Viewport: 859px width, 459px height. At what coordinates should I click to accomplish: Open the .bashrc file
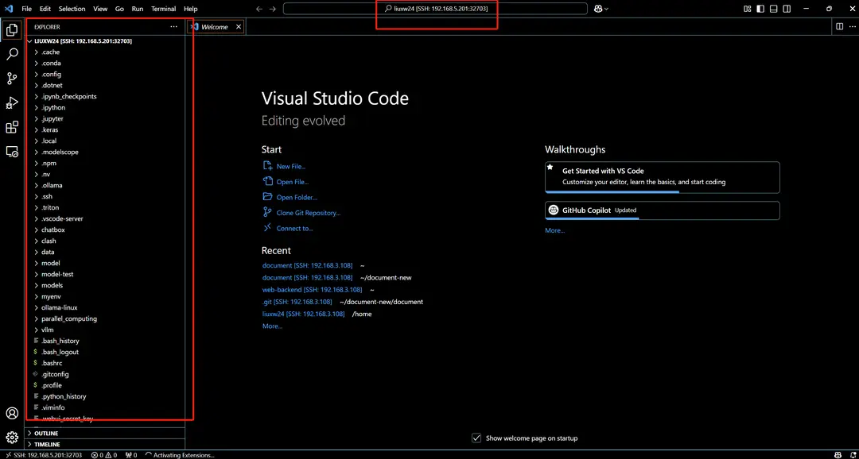click(106, 363)
